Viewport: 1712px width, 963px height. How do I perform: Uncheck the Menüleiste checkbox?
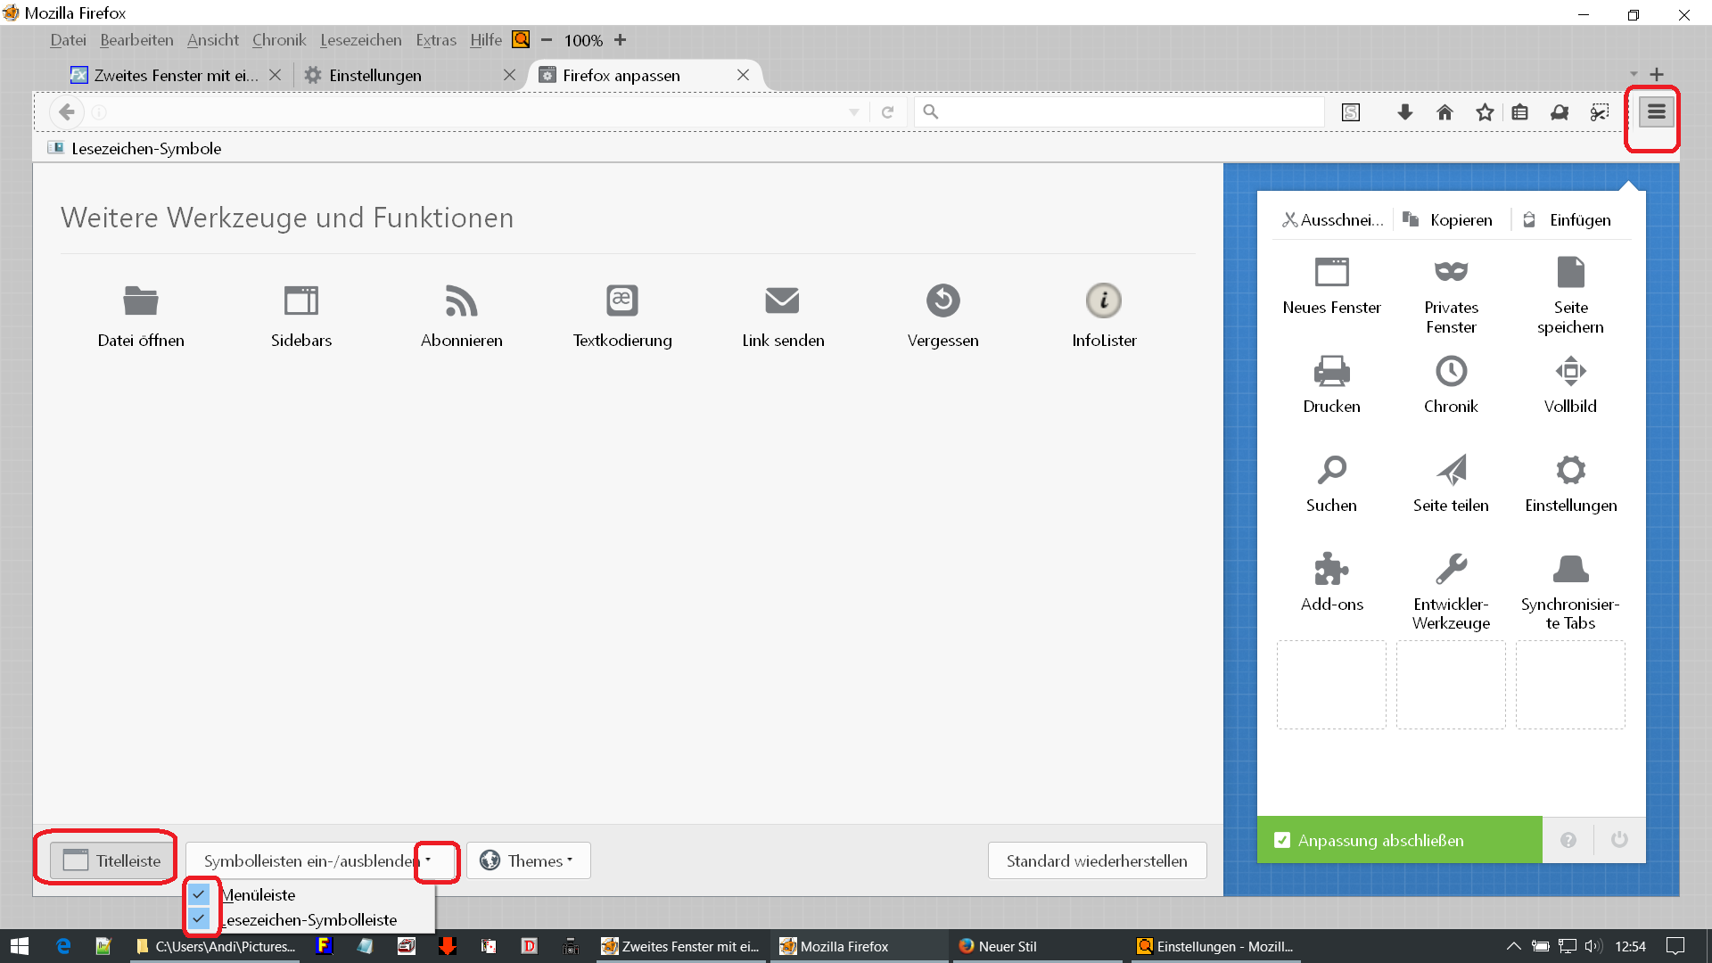(x=199, y=894)
